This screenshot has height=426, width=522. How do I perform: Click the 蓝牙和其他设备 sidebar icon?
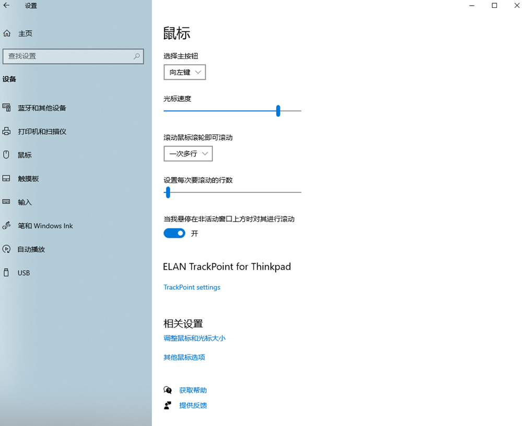7,108
